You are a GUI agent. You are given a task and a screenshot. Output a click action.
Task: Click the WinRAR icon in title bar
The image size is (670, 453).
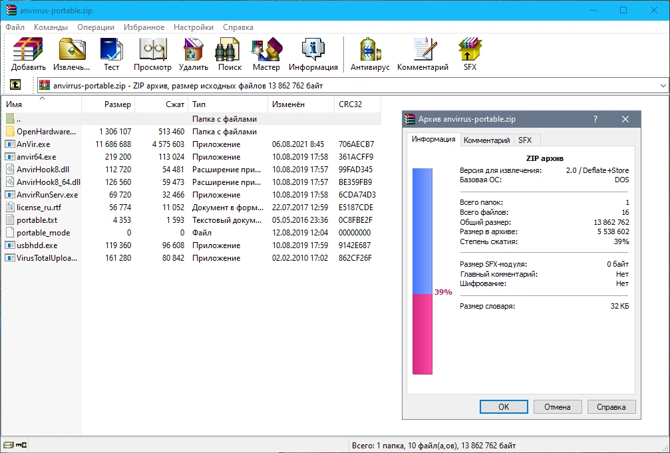11,10
